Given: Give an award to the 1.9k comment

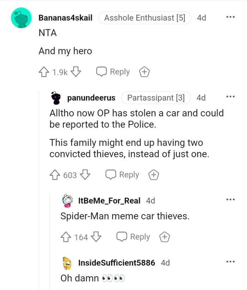Looking at the screenshot, I should (x=144, y=72).
